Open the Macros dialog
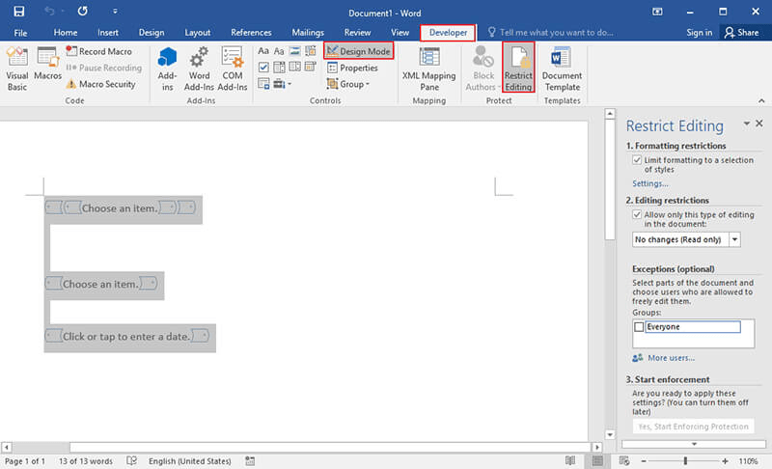Screen dimensions: 772x469 pos(47,64)
